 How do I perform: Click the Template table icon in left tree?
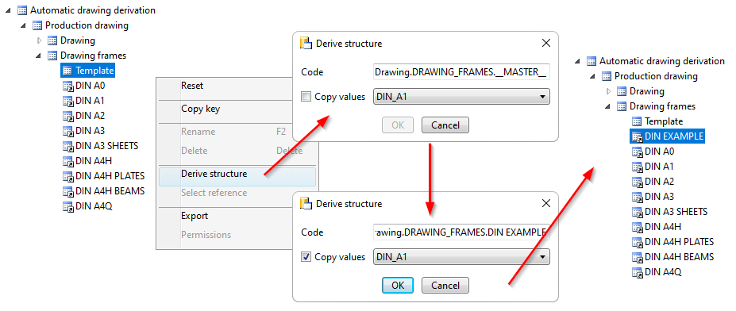click(68, 71)
